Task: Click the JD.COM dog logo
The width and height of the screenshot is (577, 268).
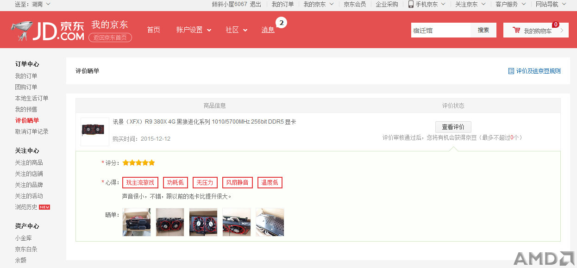Action: tap(48, 30)
